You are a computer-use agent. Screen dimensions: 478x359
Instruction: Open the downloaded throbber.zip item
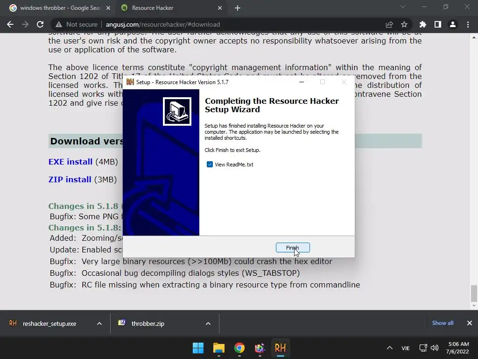tap(148, 323)
